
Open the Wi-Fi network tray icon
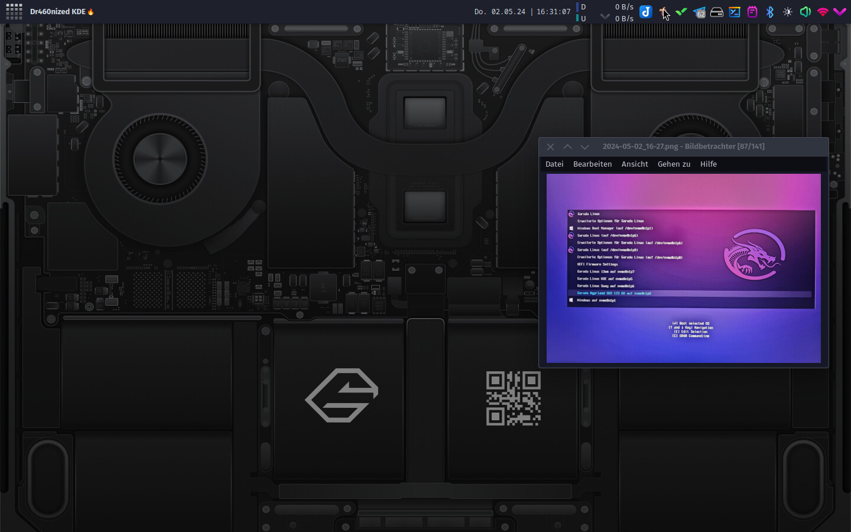coord(823,12)
